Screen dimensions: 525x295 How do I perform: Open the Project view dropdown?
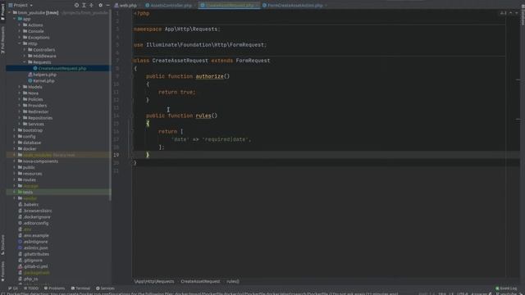point(21,5)
